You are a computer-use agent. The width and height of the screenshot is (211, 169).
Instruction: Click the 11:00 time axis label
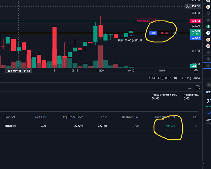point(162,71)
